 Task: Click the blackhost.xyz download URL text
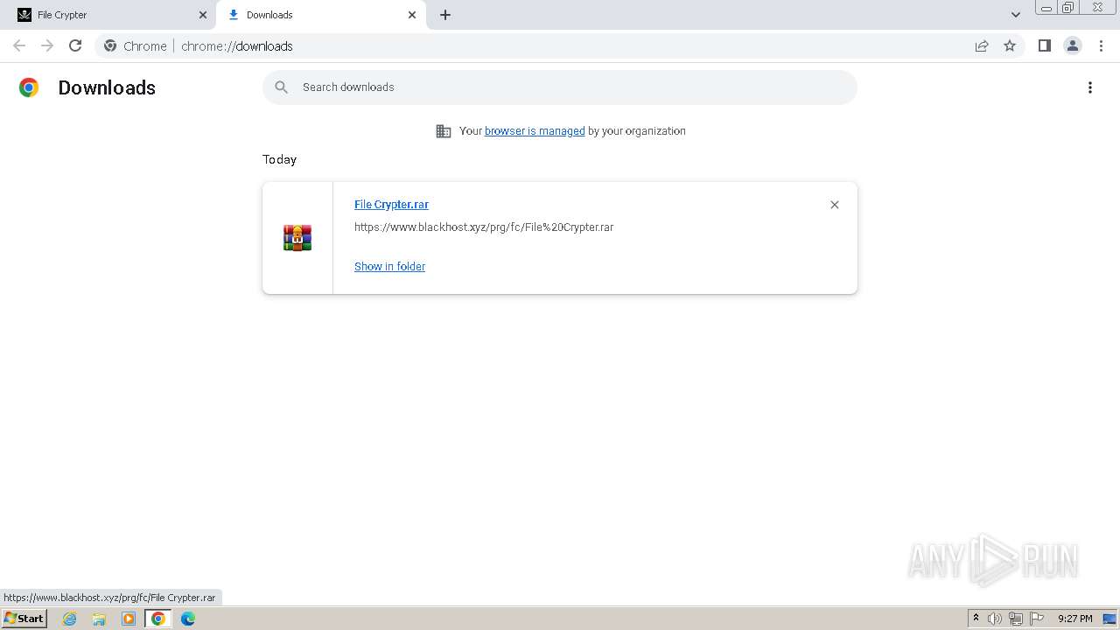click(484, 227)
